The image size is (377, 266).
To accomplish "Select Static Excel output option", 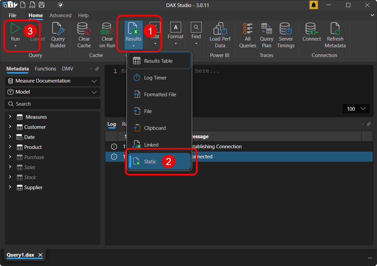I will [x=159, y=162].
